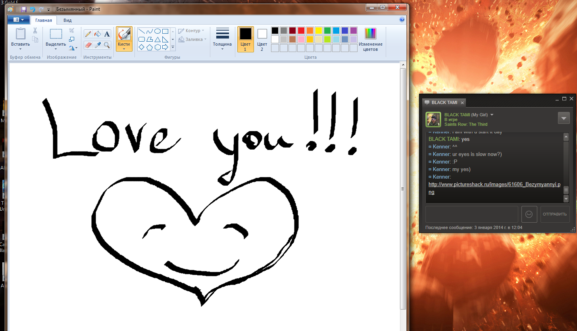The height and width of the screenshot is (331, 577).
Task: Select the Pencil tool in Paint
Action: click(88, 34)
